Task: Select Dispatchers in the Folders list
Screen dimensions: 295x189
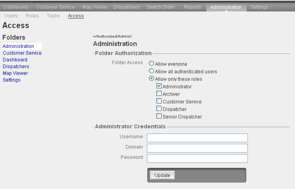Action: (x=16, y=67)
